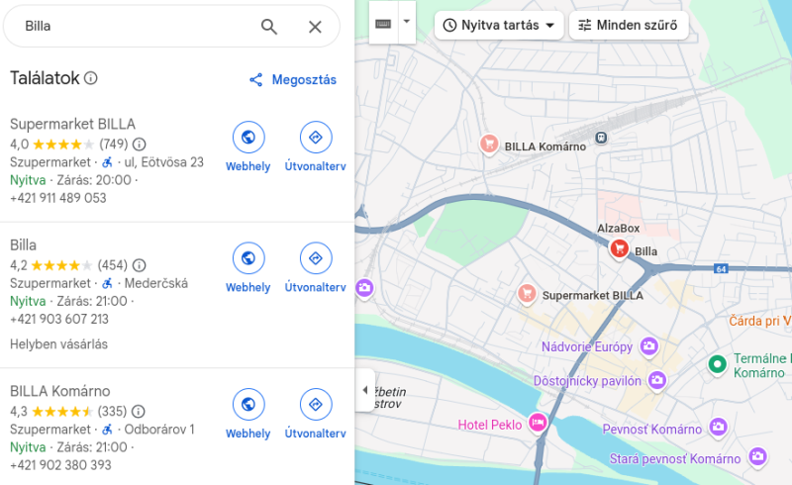Show review info next to (749)
The image size is (792, 485).
pos(139,145)
